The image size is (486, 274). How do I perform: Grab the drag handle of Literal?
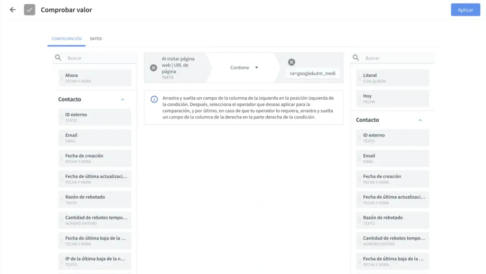[x=360, y=78]
